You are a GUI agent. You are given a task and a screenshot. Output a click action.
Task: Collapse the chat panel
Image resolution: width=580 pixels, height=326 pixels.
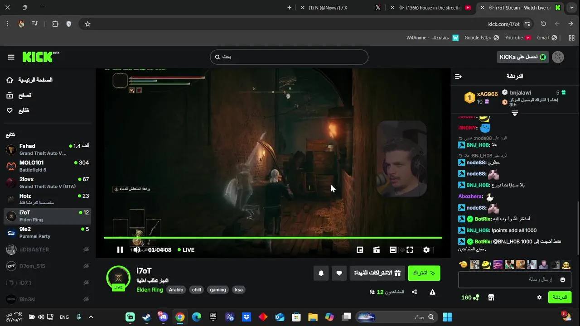[458, 77]
